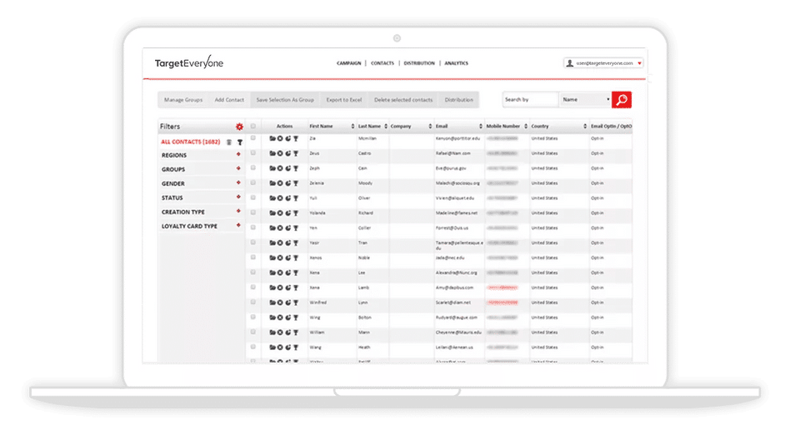Click the Add Contact button
Screen dimensions: 800x445
[229, 100]
